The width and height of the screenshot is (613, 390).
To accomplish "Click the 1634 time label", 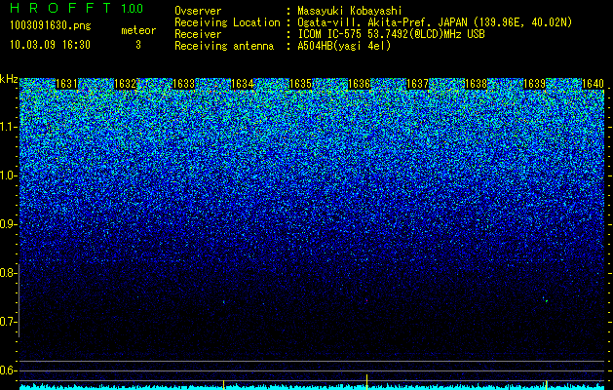I will (243, 84).
